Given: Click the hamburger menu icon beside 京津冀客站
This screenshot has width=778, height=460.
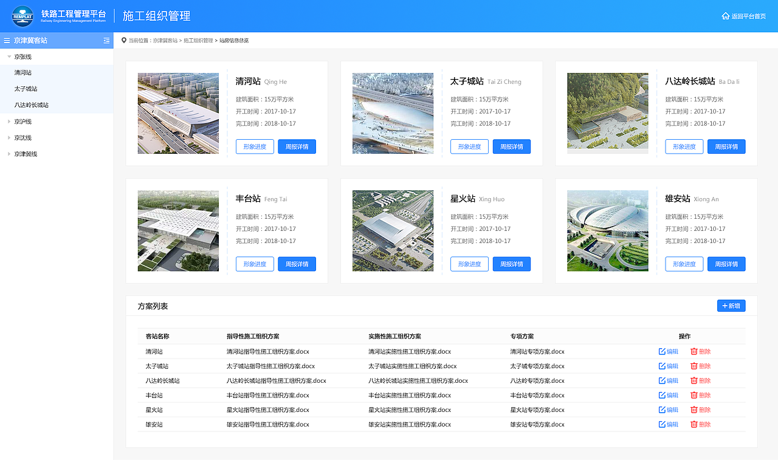Looking at the screenshot, I should (x=6, y=40).
